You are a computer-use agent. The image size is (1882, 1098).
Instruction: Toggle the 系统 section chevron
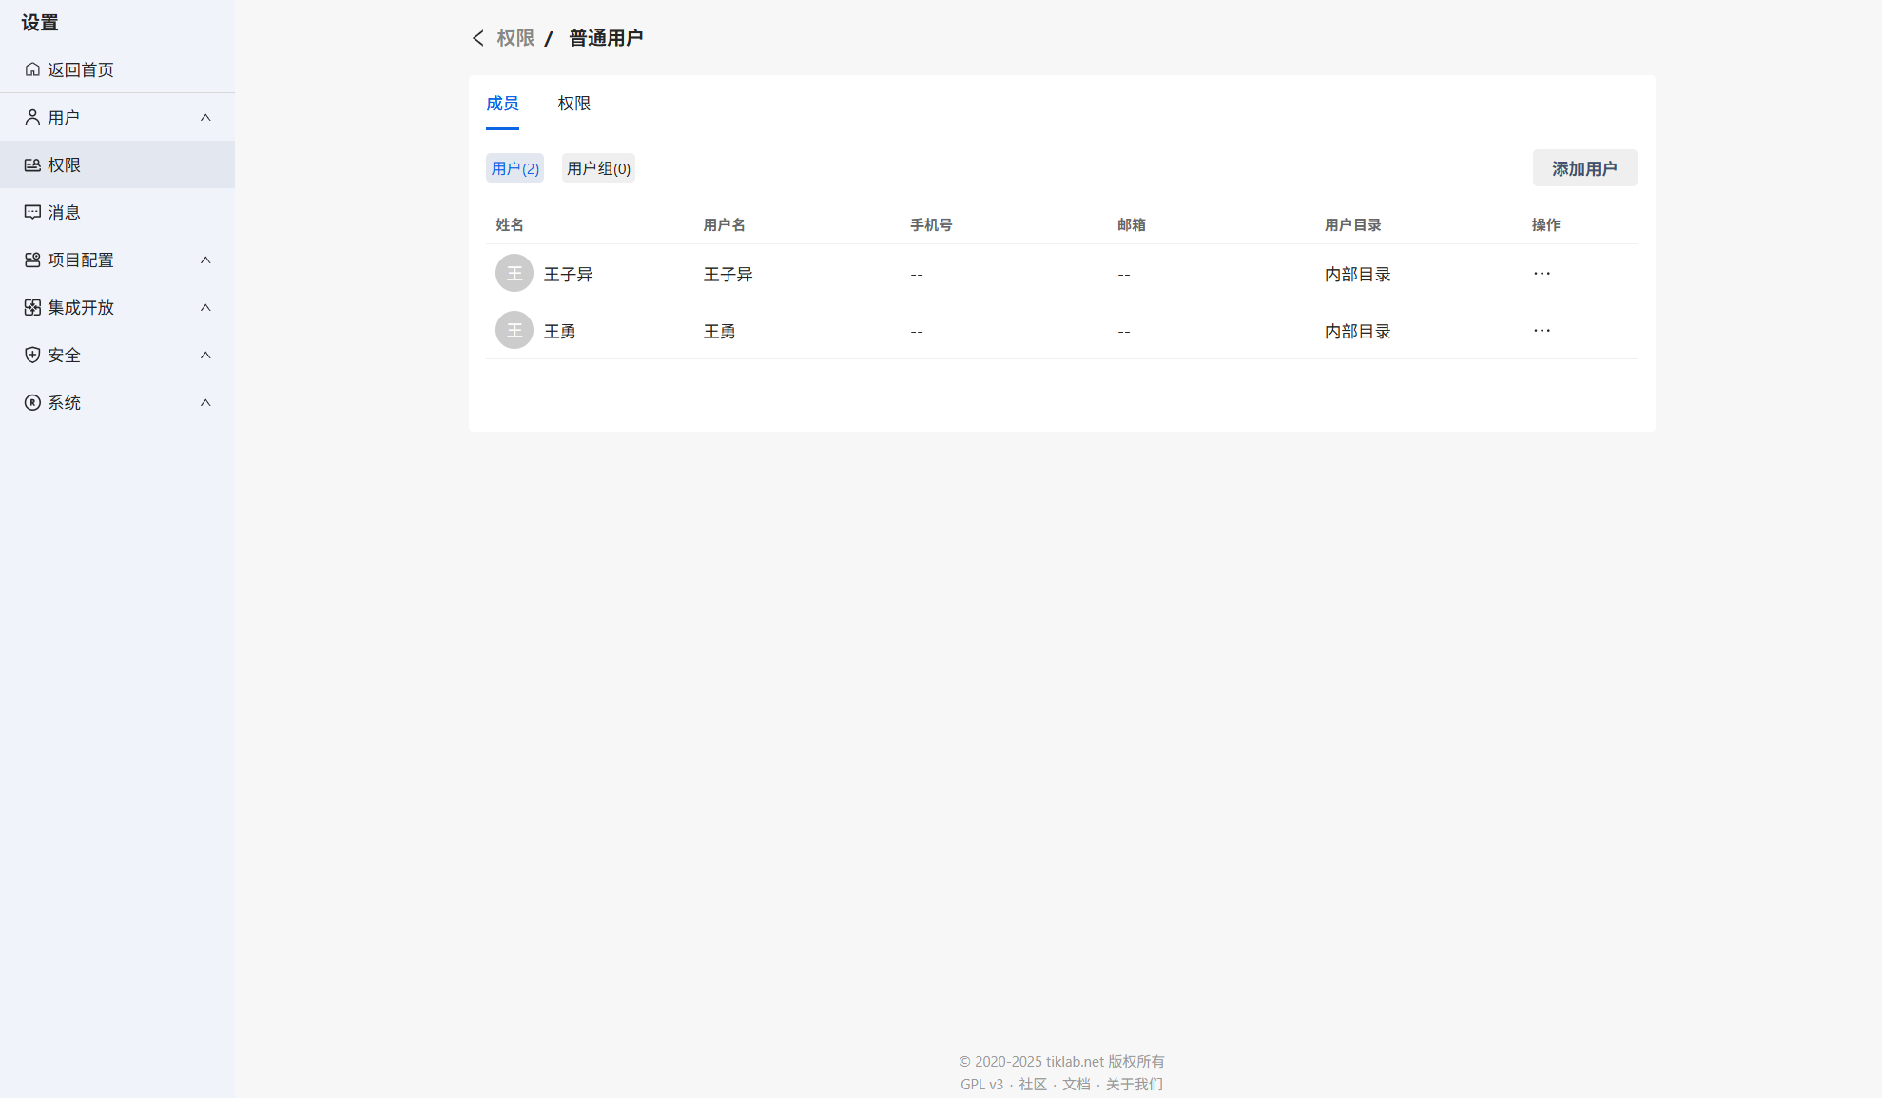pos(205,402)
